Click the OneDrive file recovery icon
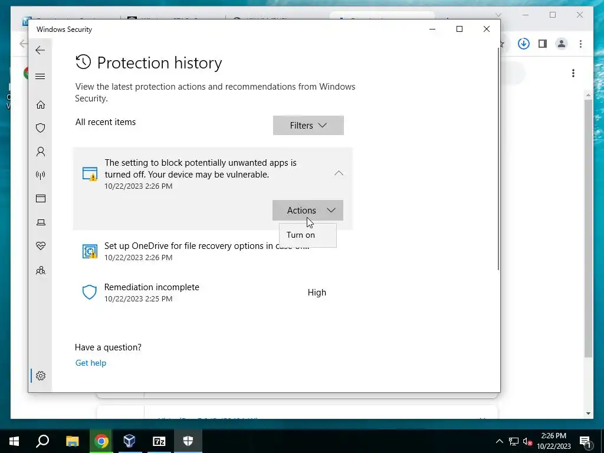604x453 pixels. click(x=90, y=251)
